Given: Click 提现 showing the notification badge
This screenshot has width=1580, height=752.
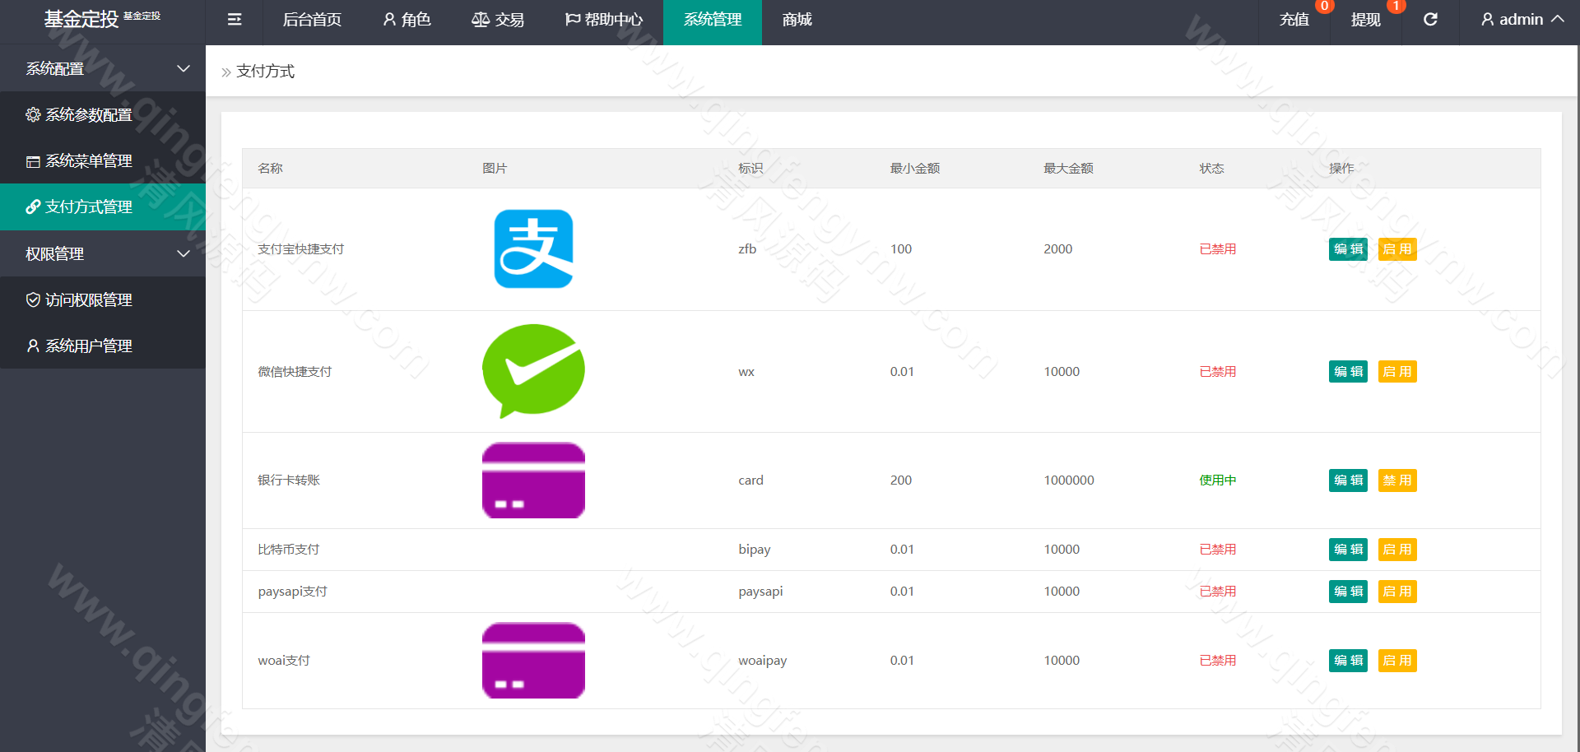Looking at the screenshot, I should (1365, 19).
